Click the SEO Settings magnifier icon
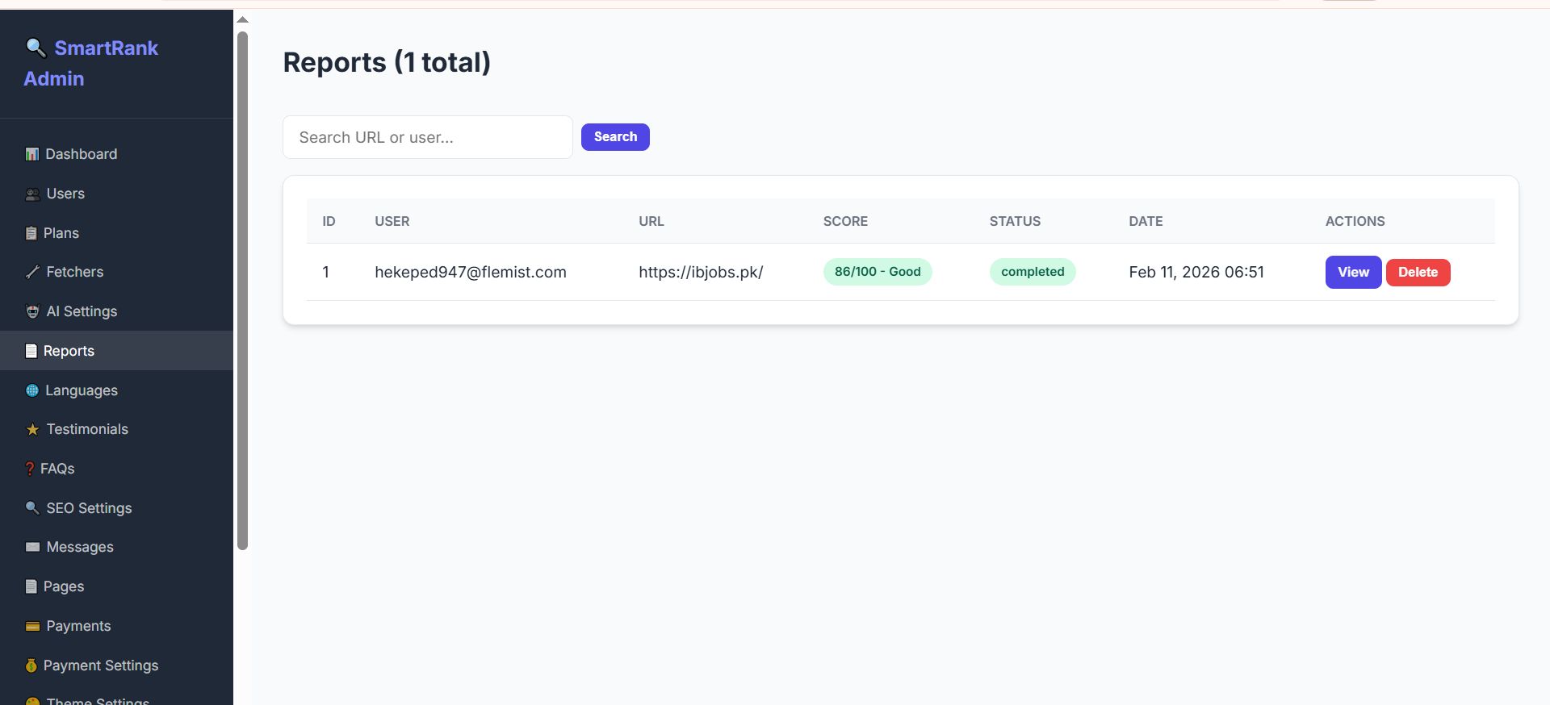The height and width of the screenshot is (705, 1550). (32, 508)
